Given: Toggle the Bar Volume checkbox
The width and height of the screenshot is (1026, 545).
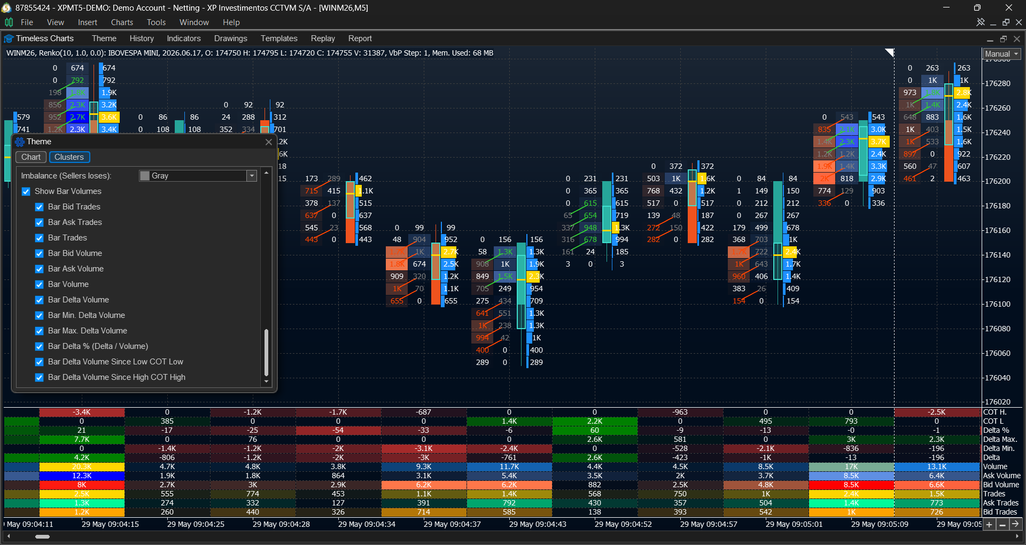Looking at the screenshot, I should 39,284.
